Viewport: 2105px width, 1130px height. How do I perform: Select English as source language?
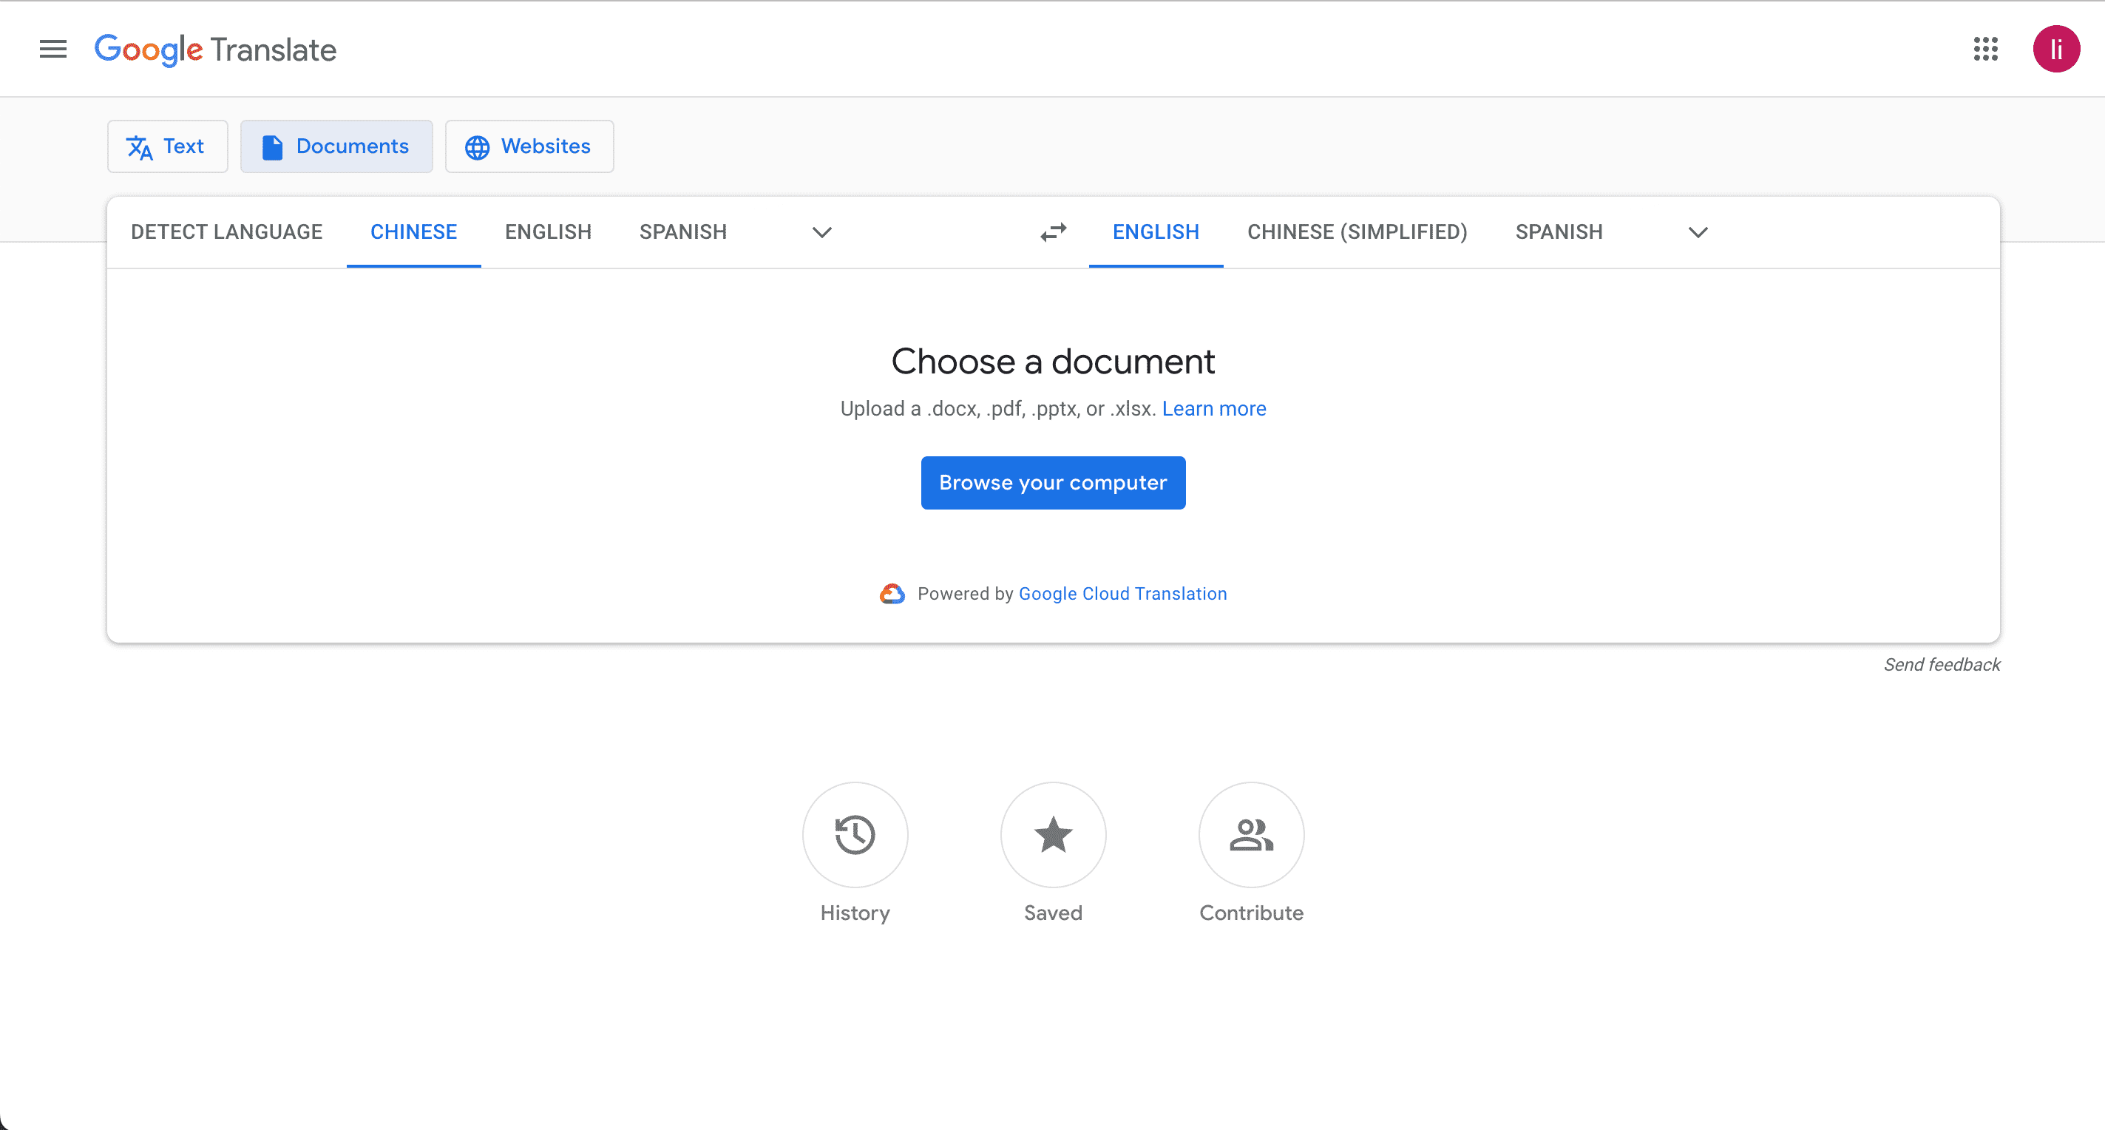(549, 232)
